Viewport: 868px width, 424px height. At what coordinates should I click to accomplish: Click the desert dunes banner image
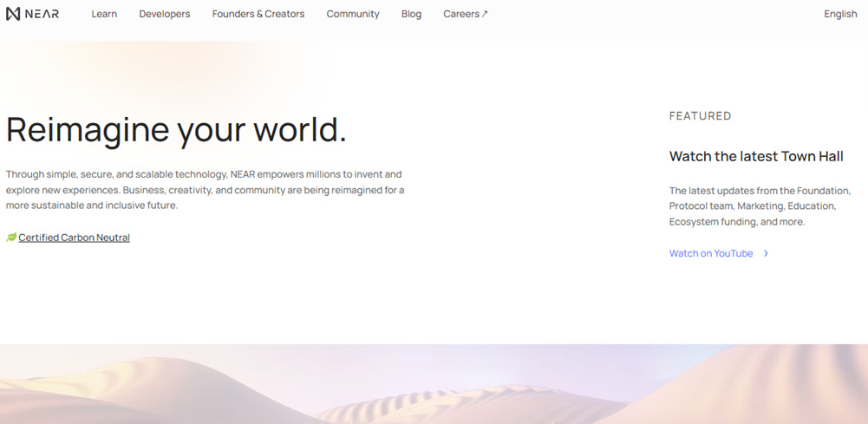[x=434, y=384]
